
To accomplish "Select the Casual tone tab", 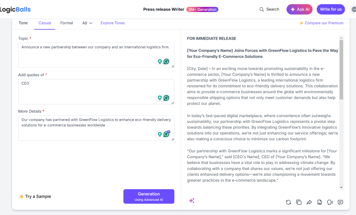I will pos(45,23).
